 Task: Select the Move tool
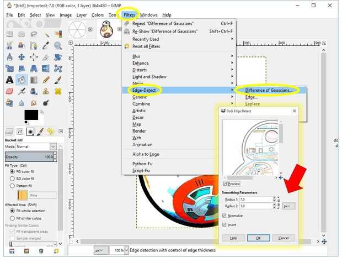point(22,57)
